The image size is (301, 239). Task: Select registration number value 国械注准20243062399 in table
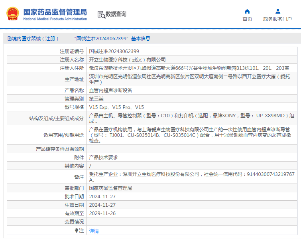(114, 51)
